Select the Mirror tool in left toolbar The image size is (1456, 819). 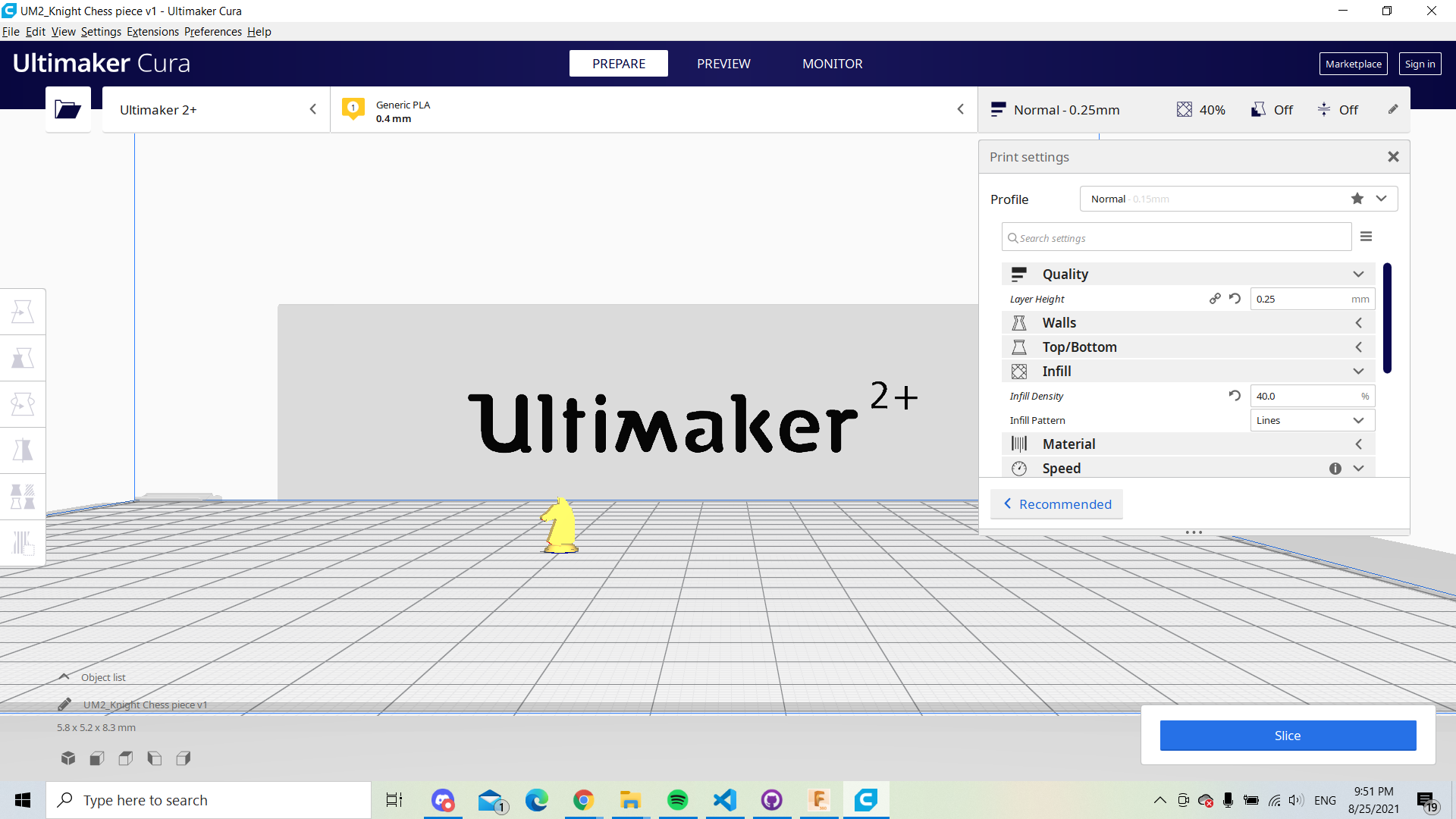click(23, 450)
